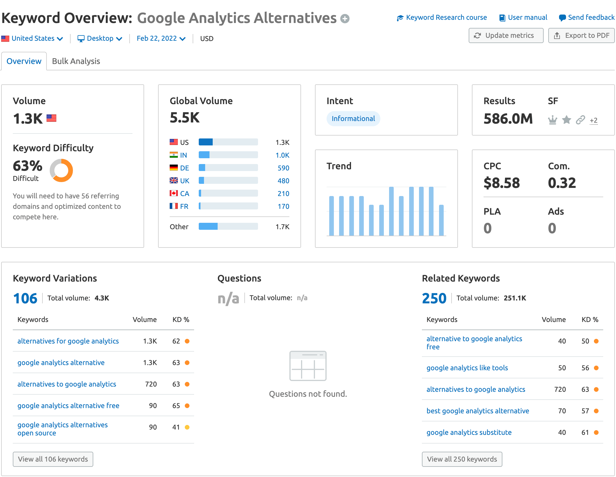Image resolution: width=616 pixels, height=477 pixels.
Task: Click the Canada flag in Global Volume
Action: coord(174,193)
